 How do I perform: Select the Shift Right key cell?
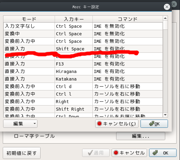74,109
